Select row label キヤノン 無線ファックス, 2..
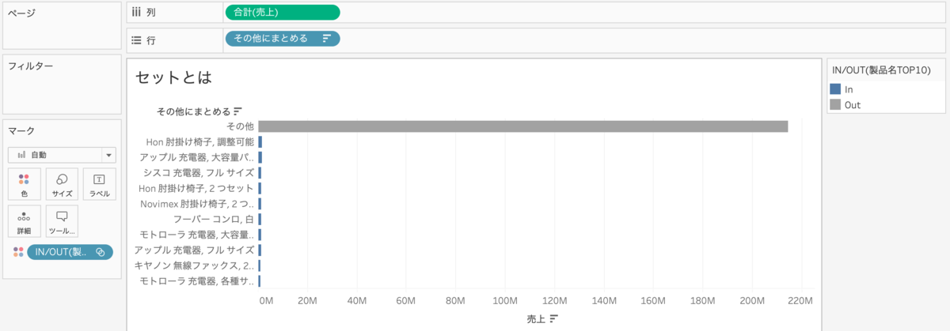 pyautogui.click(x=195, y=265)
